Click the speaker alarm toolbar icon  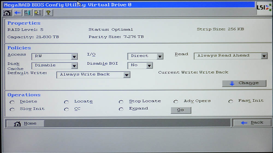(38, 13)
